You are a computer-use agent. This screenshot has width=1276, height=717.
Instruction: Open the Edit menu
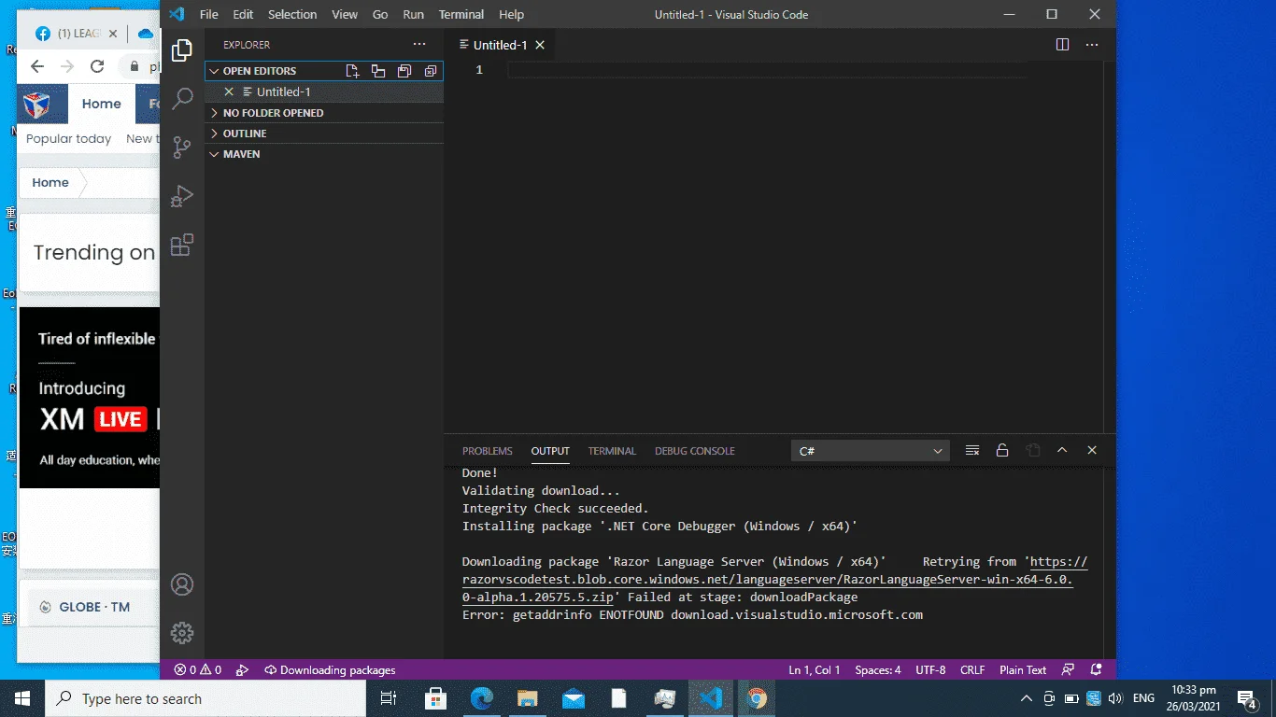point(243,14)
